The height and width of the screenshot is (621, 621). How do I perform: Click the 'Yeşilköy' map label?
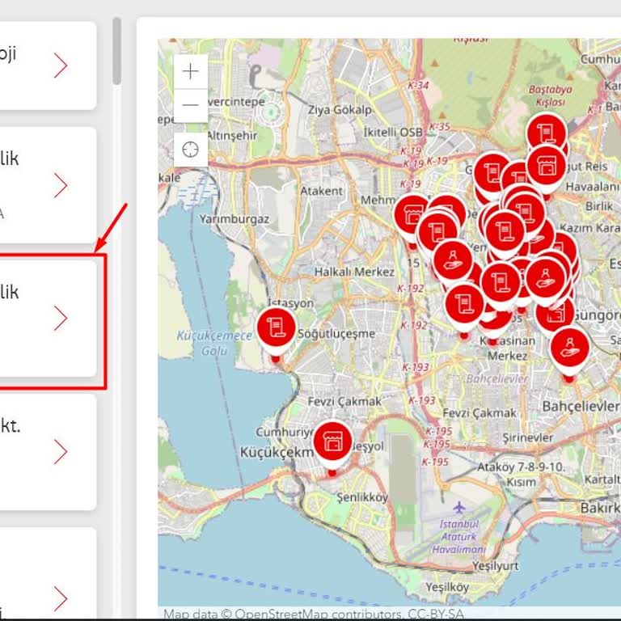coord(447,587)
